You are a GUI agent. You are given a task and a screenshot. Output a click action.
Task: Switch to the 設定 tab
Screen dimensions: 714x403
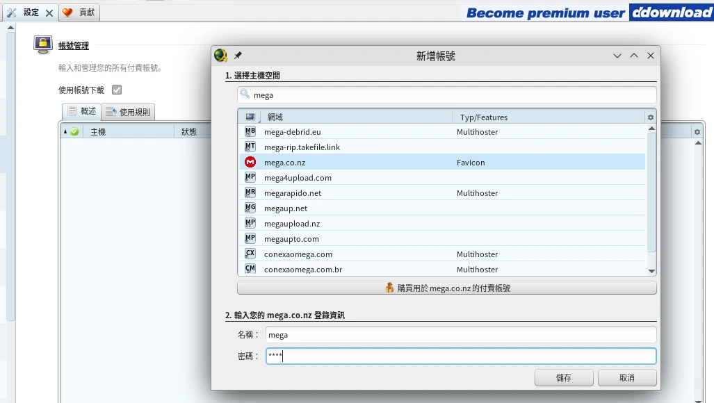31,13
